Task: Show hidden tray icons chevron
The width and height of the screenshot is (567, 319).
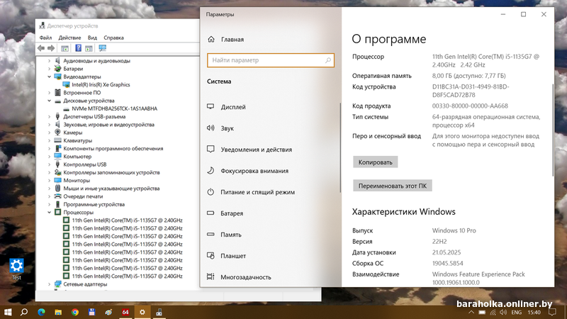Action: click(471, 313)
